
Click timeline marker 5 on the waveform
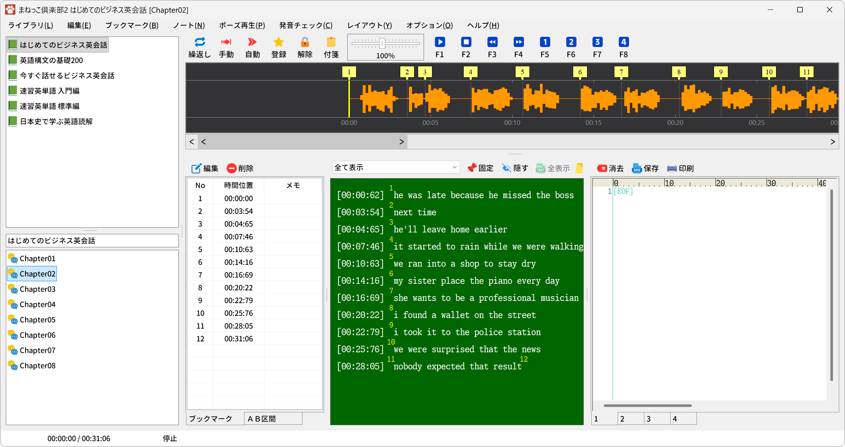pyautogui.click(x=522, y=72)
